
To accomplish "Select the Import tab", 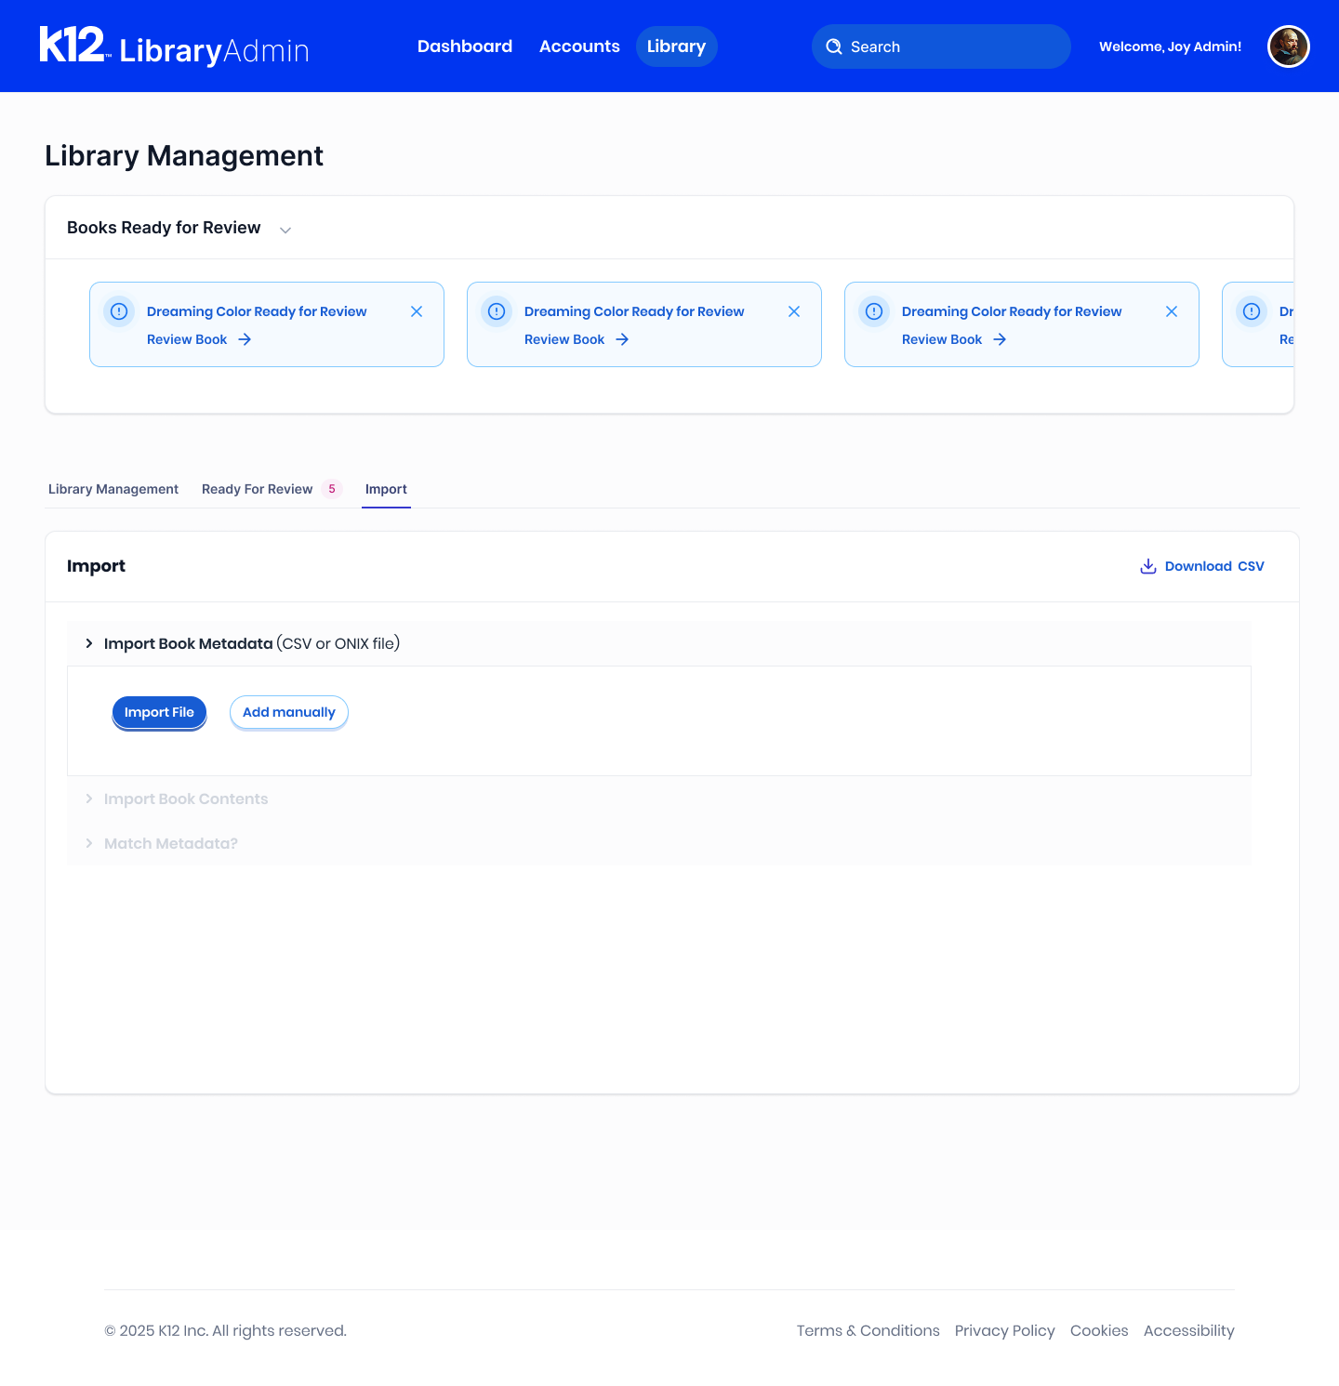I will [x=386, y=489].
